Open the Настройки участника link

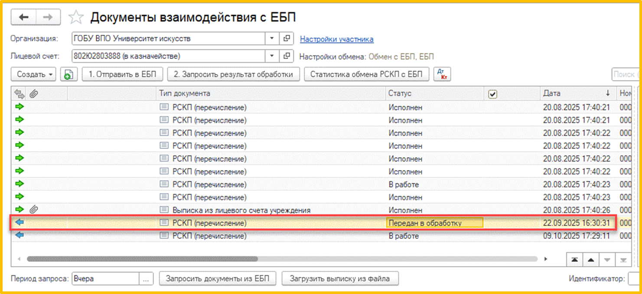(x=337, y=39)
